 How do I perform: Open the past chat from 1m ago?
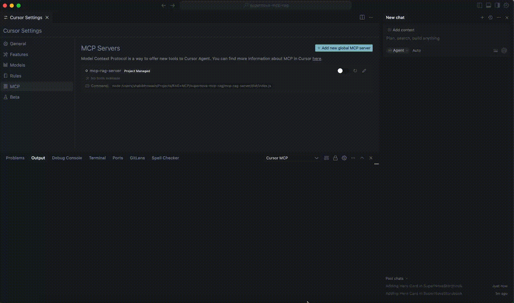pos(447,293)
